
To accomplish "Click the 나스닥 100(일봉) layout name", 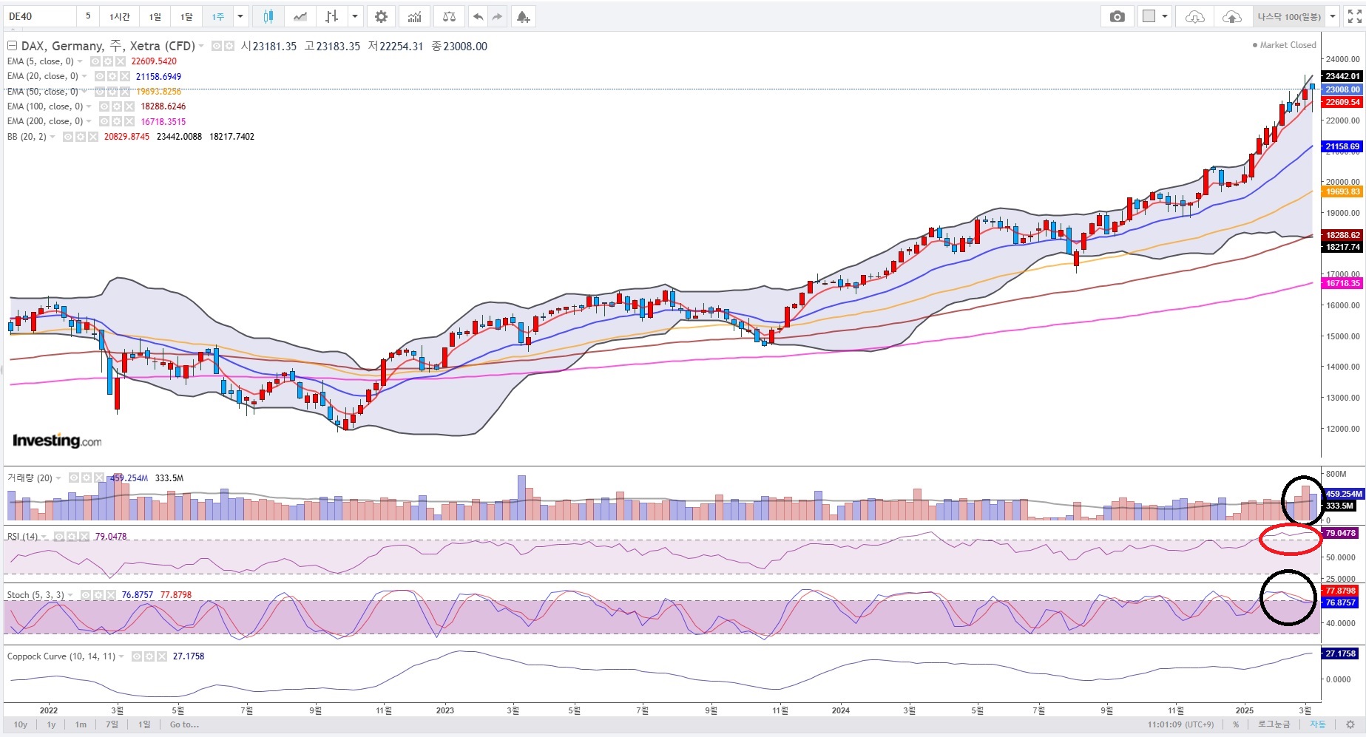I will (1289, 16).
